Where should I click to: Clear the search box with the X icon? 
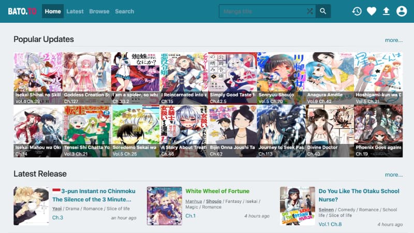309,11
